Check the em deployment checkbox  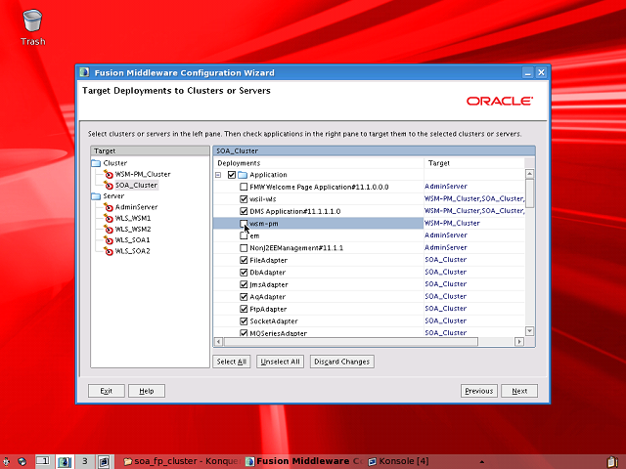244,235
